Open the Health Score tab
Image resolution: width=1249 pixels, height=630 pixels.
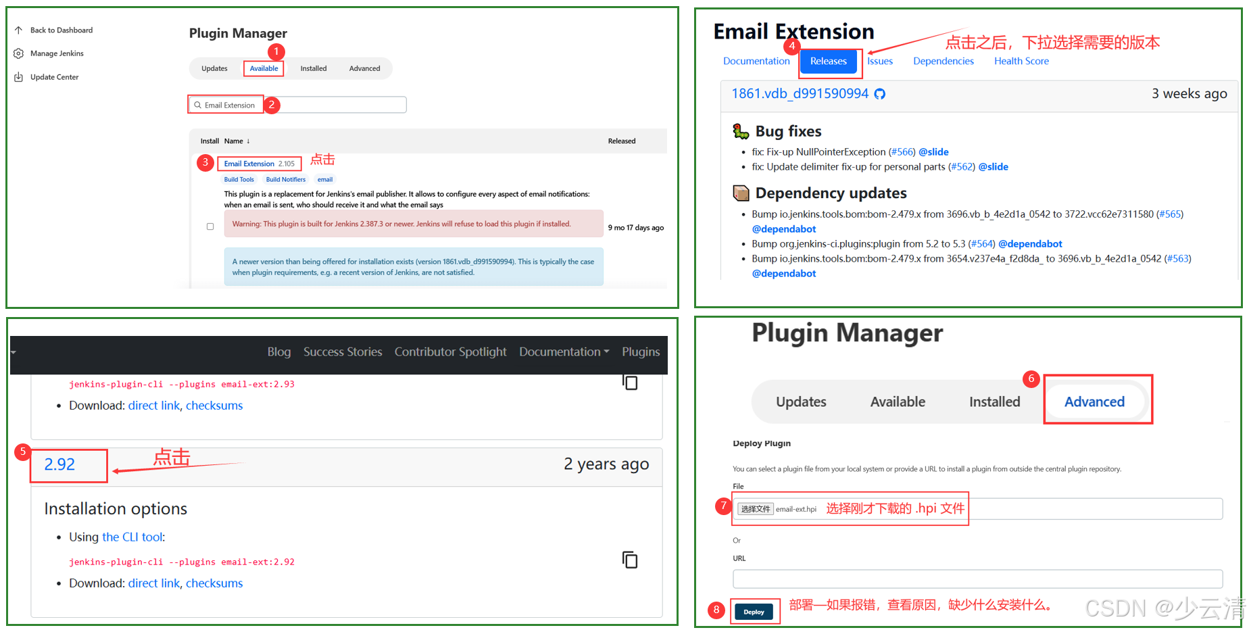[x=1021, y=61]
